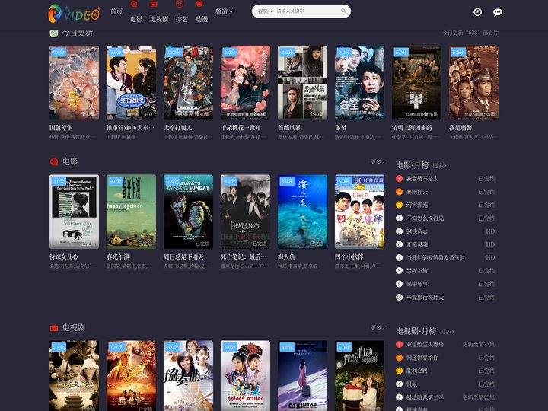Open the 死亡笔记 movie poster
The height and width of the screenshot is (411, 548).
point(245,212)
